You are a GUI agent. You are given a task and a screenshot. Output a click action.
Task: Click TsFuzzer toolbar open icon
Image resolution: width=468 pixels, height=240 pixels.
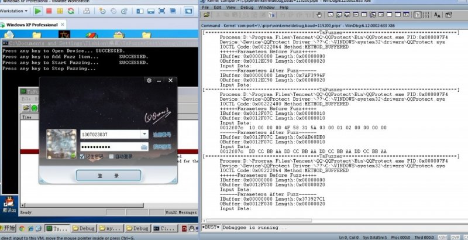(x=26, y=108)
